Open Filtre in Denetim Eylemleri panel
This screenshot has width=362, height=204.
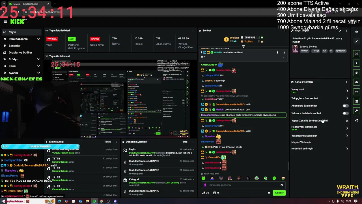coord(184,142)
